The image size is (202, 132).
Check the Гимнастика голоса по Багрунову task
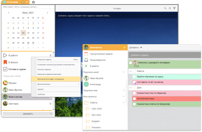(x=134, y=104)
